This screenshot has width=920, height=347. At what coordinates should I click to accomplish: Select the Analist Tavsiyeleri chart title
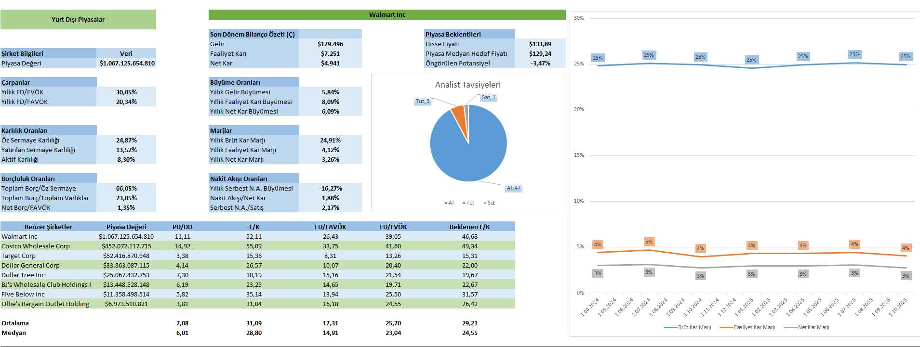[467, 85]
